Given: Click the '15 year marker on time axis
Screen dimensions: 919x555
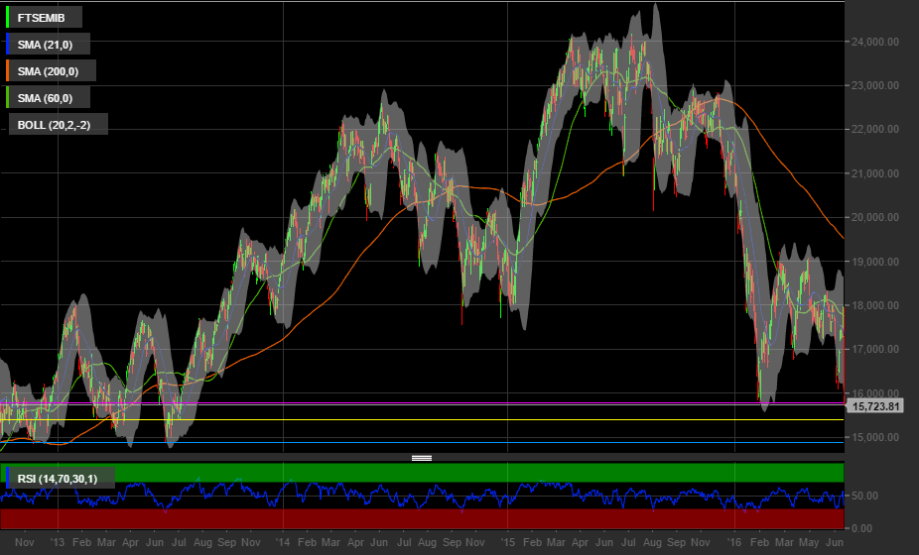Looking at the screenshot, I should click(x=509, y=543).
